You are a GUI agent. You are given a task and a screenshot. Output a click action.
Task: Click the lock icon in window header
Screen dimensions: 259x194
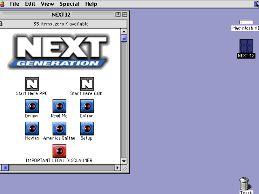coord(1,23)
